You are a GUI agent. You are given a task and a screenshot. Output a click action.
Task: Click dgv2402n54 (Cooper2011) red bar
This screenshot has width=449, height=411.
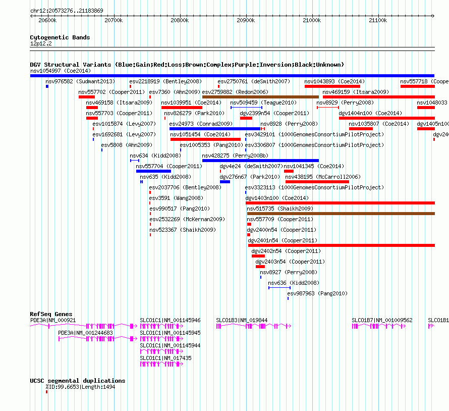tap(258, 256)
